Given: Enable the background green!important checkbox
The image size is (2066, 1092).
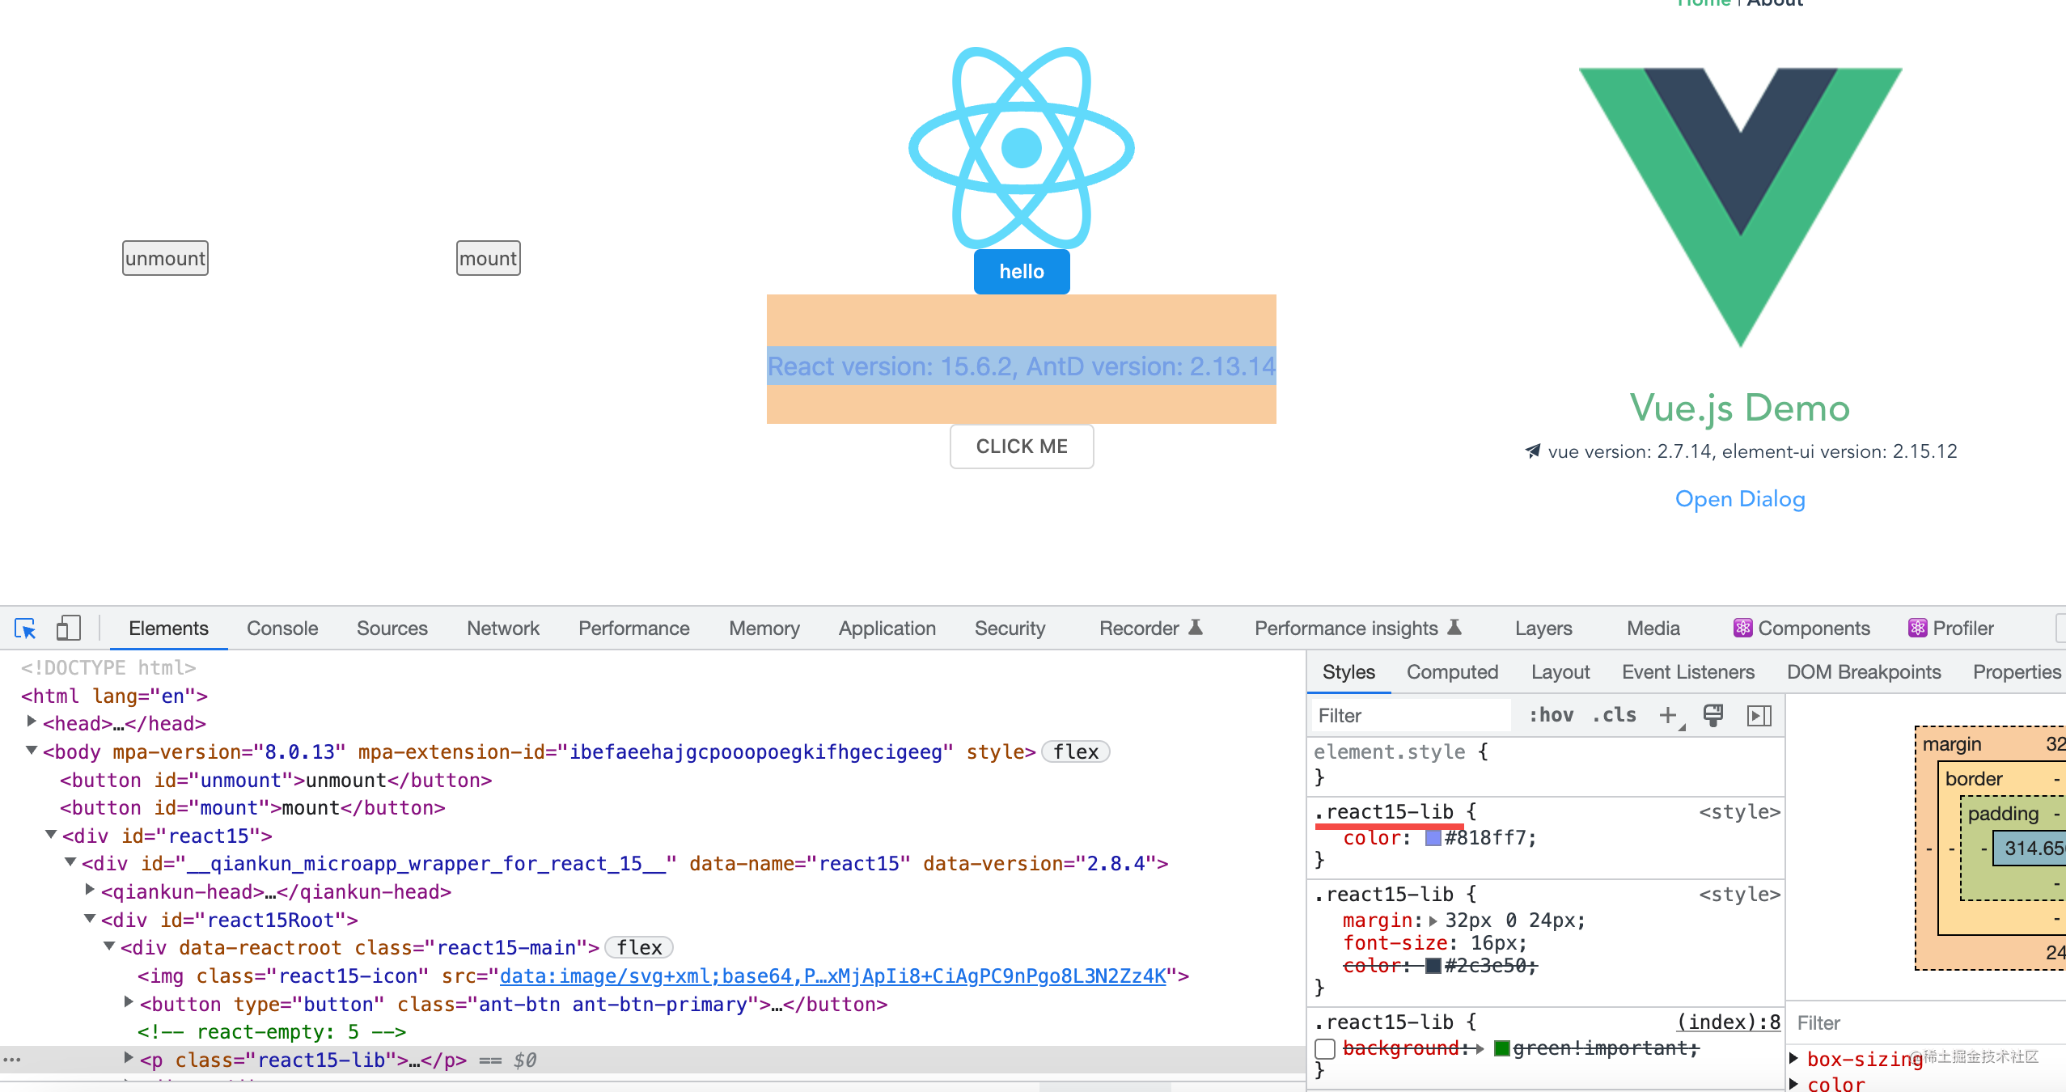Looking at the screenshot, I should [x=1325, y=1049].
